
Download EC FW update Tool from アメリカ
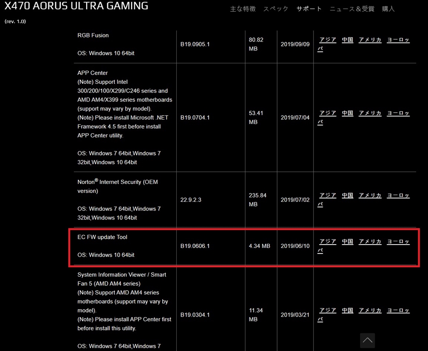tap(370, 242)
